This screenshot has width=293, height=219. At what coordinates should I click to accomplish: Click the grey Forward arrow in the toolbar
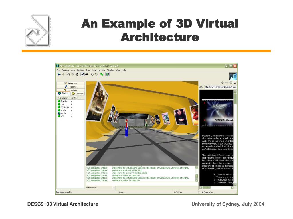tap(63, 74)
